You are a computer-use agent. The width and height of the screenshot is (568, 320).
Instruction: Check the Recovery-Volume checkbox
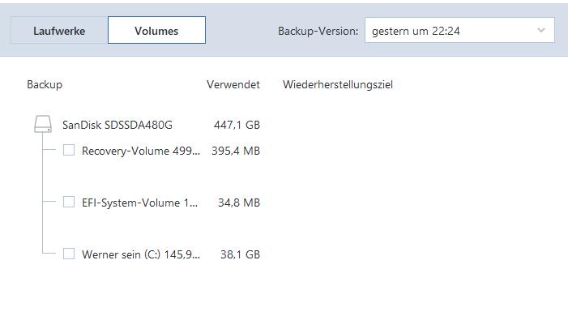click(x=69, y=150)
